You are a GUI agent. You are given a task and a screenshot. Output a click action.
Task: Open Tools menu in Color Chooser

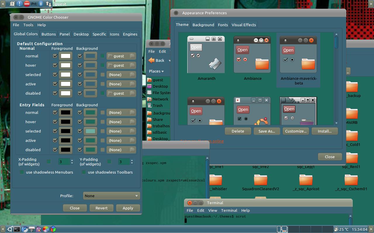pyautogui.click(x=28, y=25)
